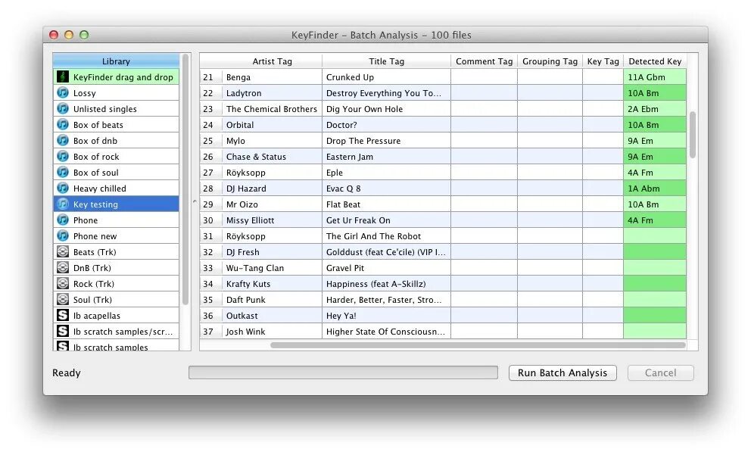Select the DJ Hazard artist cell
Image resolution: width=751 pixels, height=455 pixels.
(272, 189)
